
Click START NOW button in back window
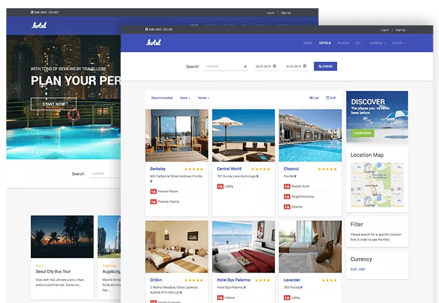pyautogui.click(x=54, y=104)
